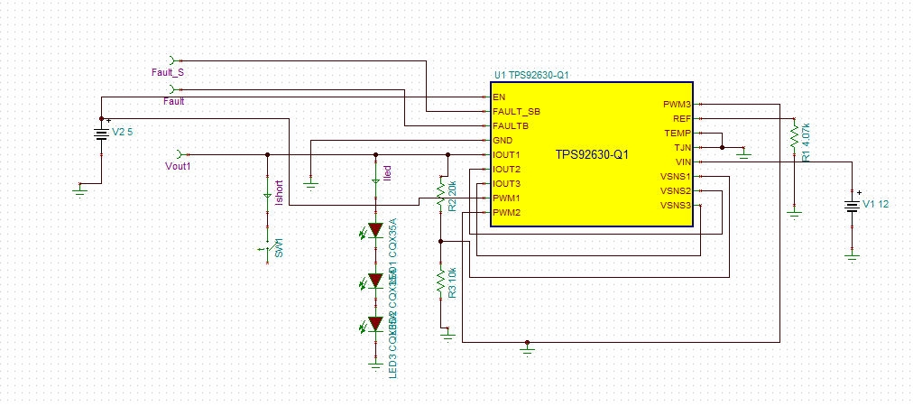
Task: Select the V1 12 battery symbol
Action: click(852, 207)
